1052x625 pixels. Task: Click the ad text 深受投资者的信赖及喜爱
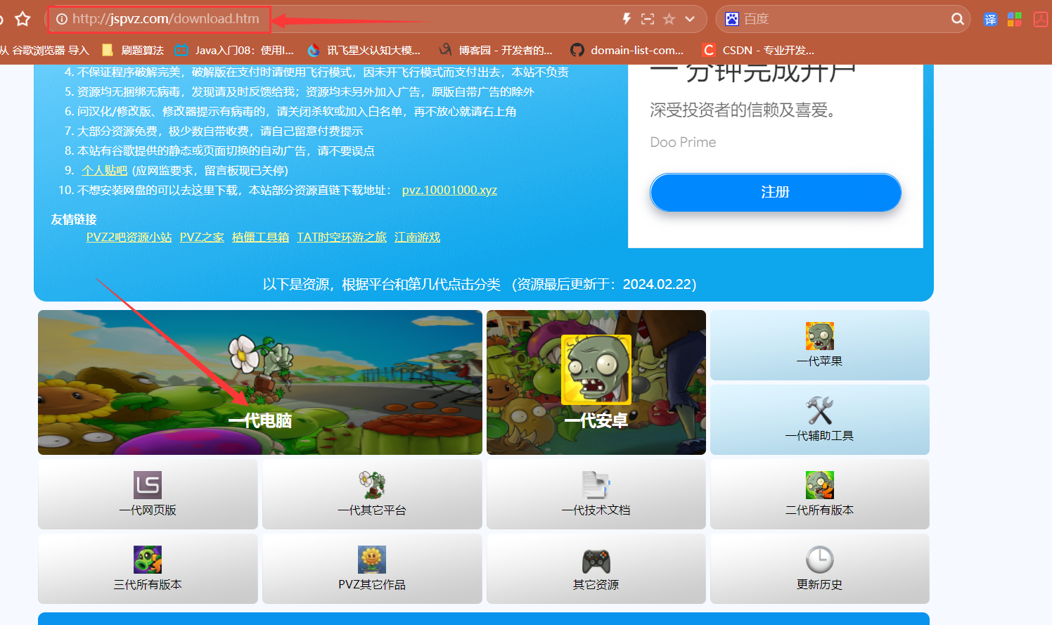point(743,110)
